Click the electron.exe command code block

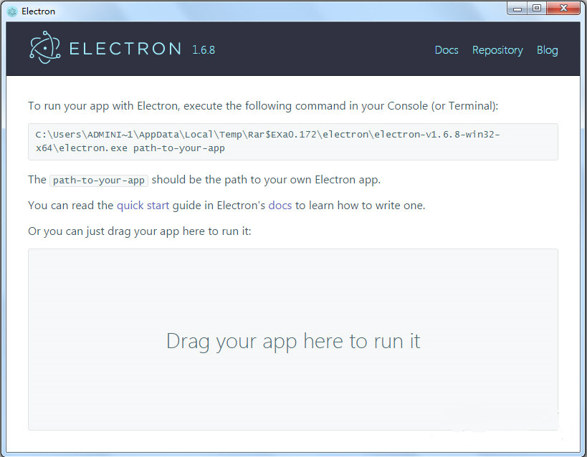click(292, 142)
